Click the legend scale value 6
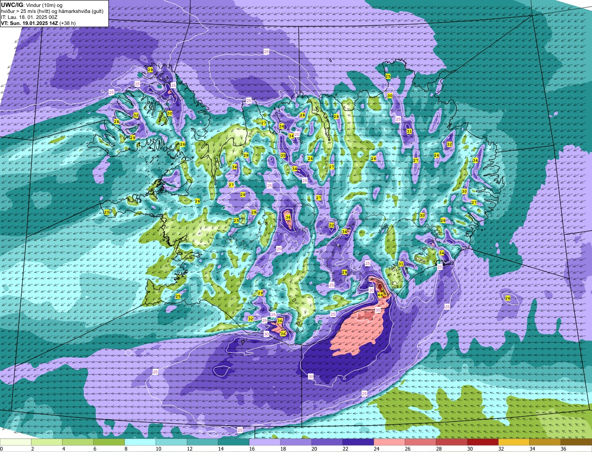The height and width of the screenshot is (452, 592). (94, 449)
